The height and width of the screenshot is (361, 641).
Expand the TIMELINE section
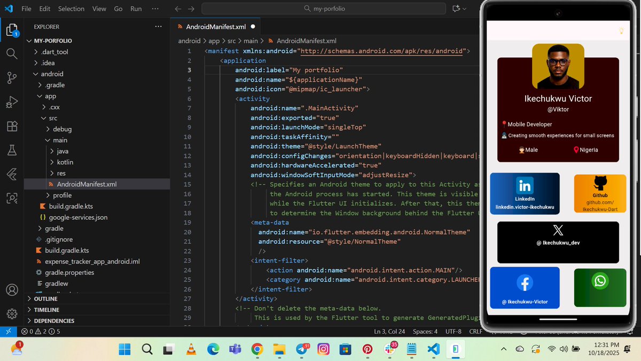pyautogui.click(x=97, y=310)
